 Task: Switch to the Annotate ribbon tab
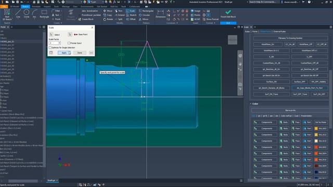click(x=36, y=7)
